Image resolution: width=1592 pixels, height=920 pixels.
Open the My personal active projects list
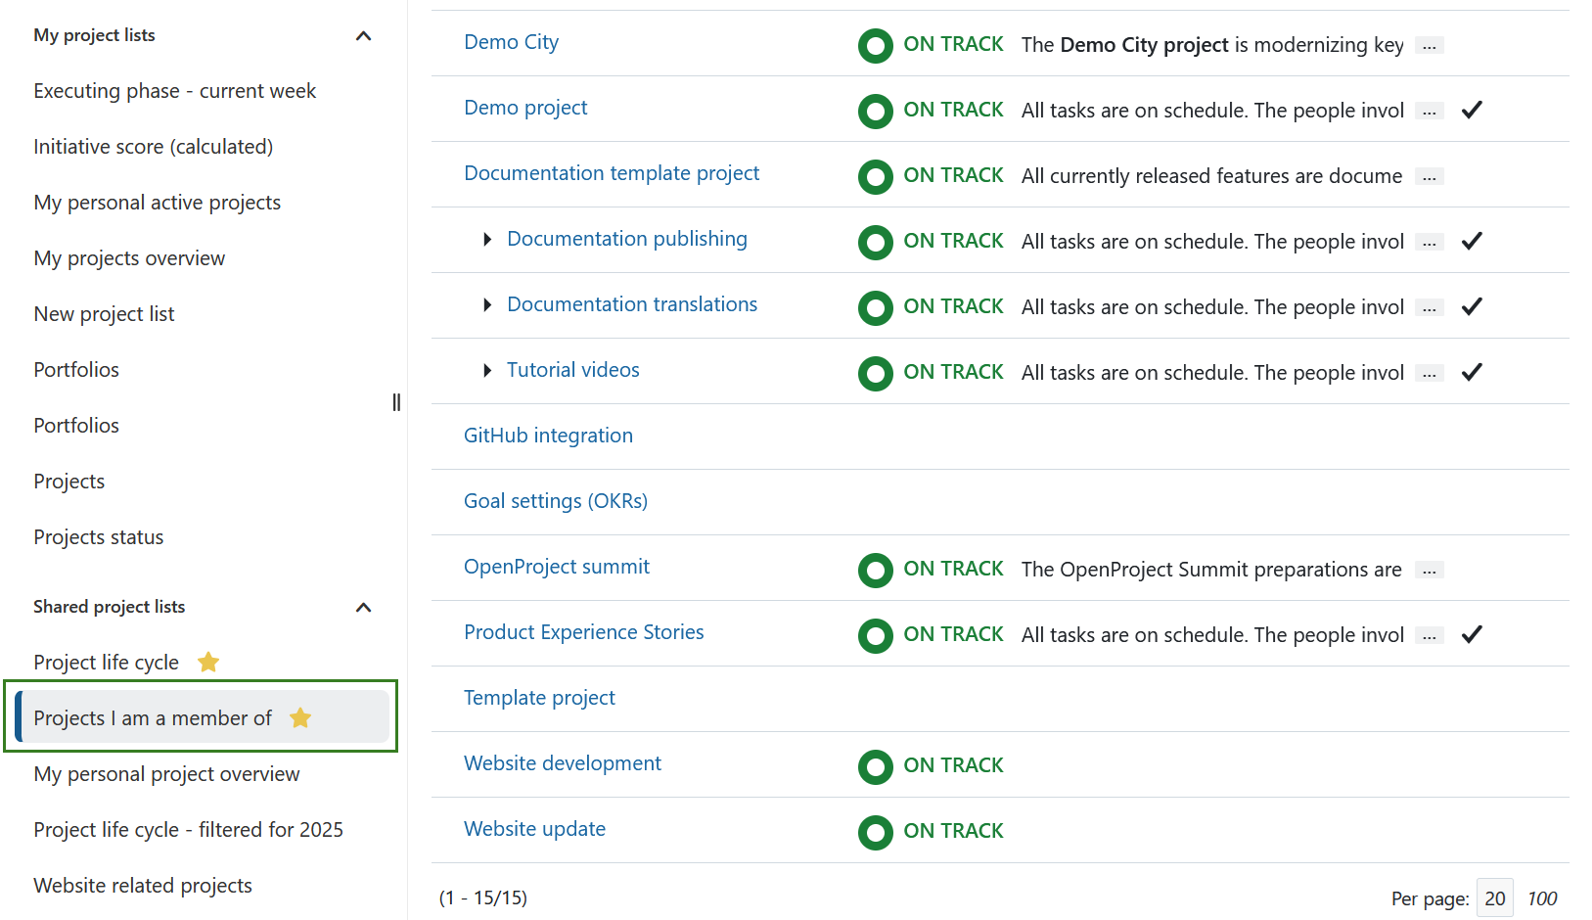tap(157, 203)
